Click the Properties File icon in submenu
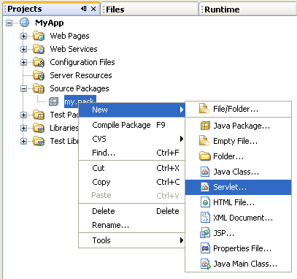 pos(205,248)
